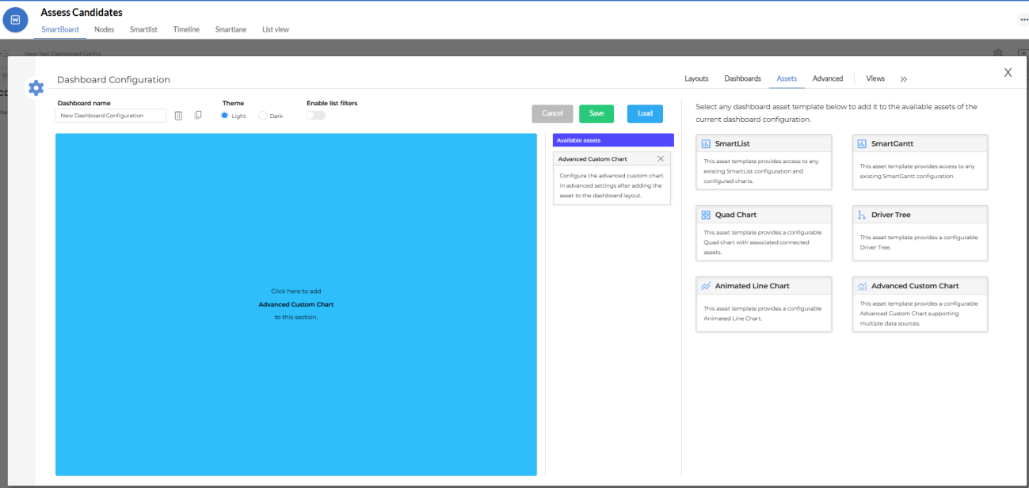
Task: Duplicate the dashboard with the copy icon
Action: [x=198, y=116]
